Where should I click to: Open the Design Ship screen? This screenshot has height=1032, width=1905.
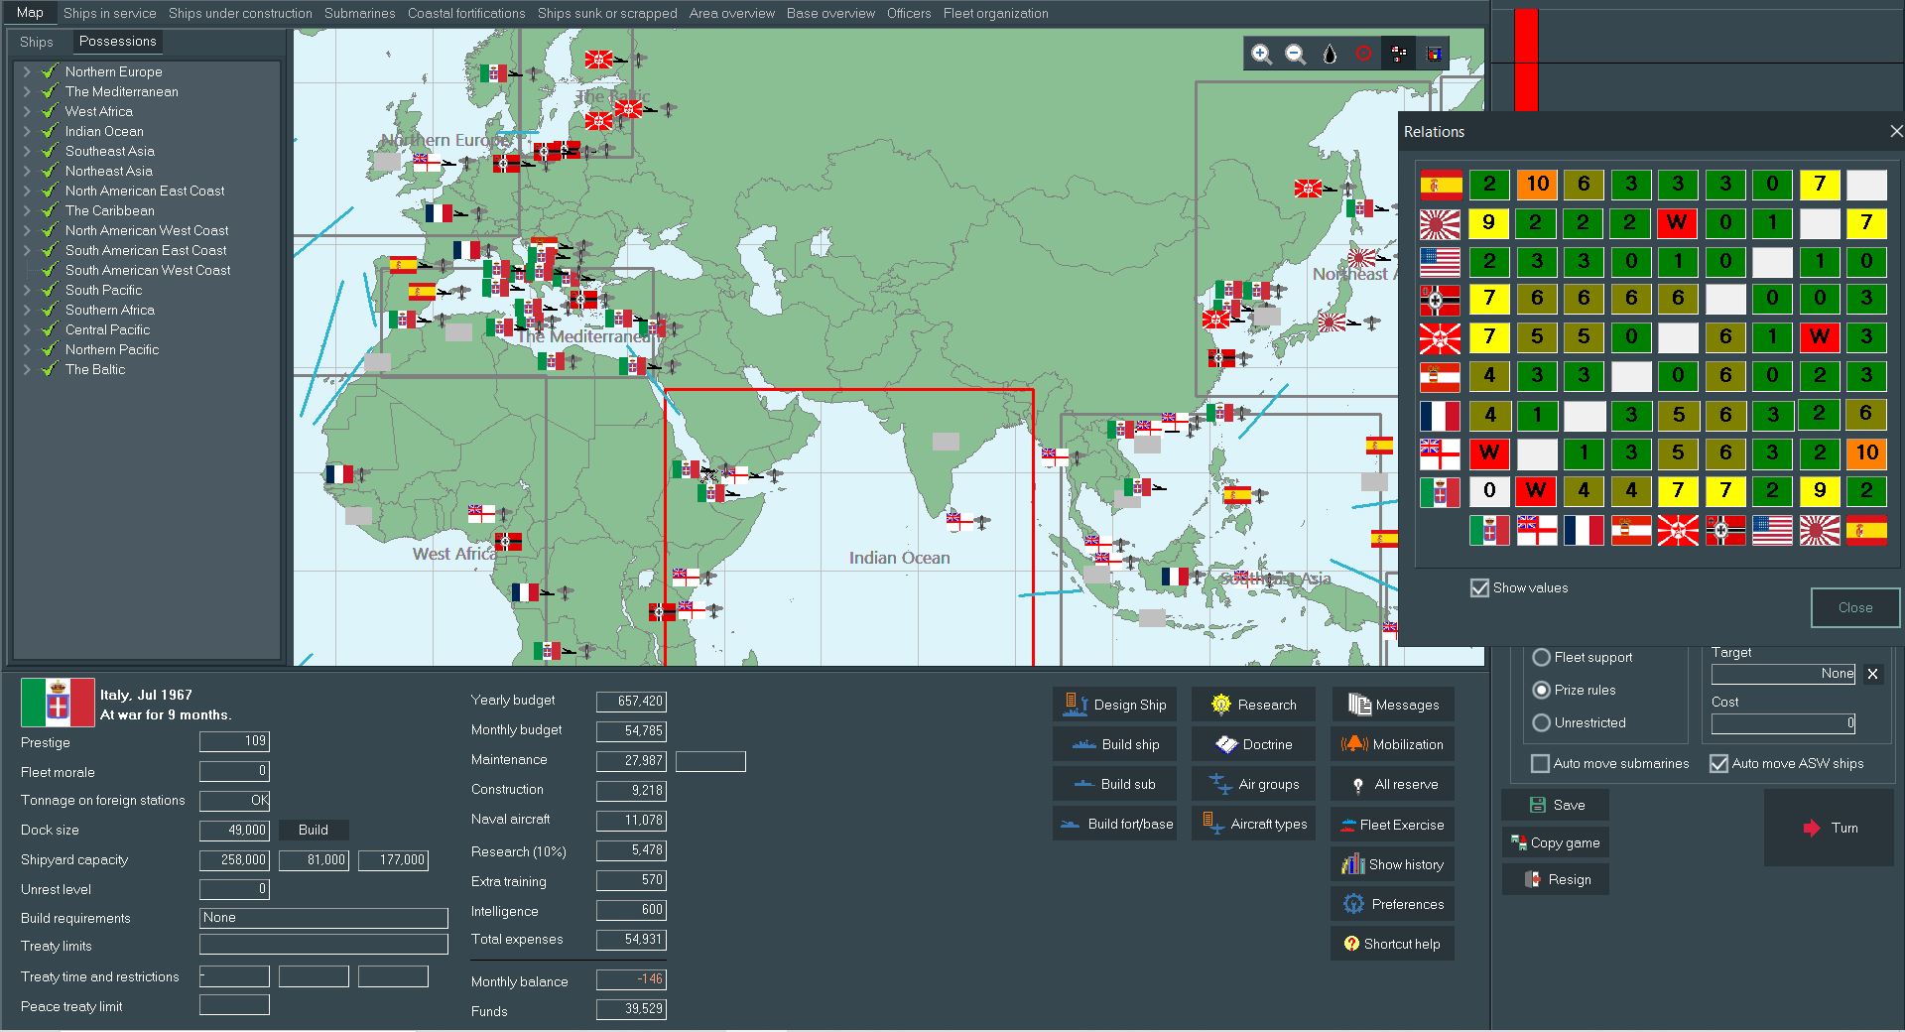coord(1115,705)
